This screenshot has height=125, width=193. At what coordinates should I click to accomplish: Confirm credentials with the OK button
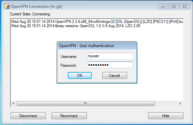(80, 75)
